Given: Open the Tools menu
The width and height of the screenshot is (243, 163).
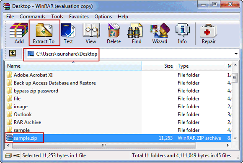Looking at the screenshot, I should (57, 17).
